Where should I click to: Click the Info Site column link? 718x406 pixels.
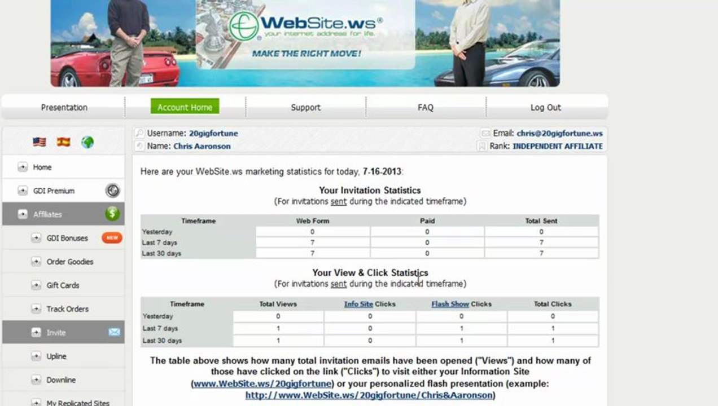358,304
